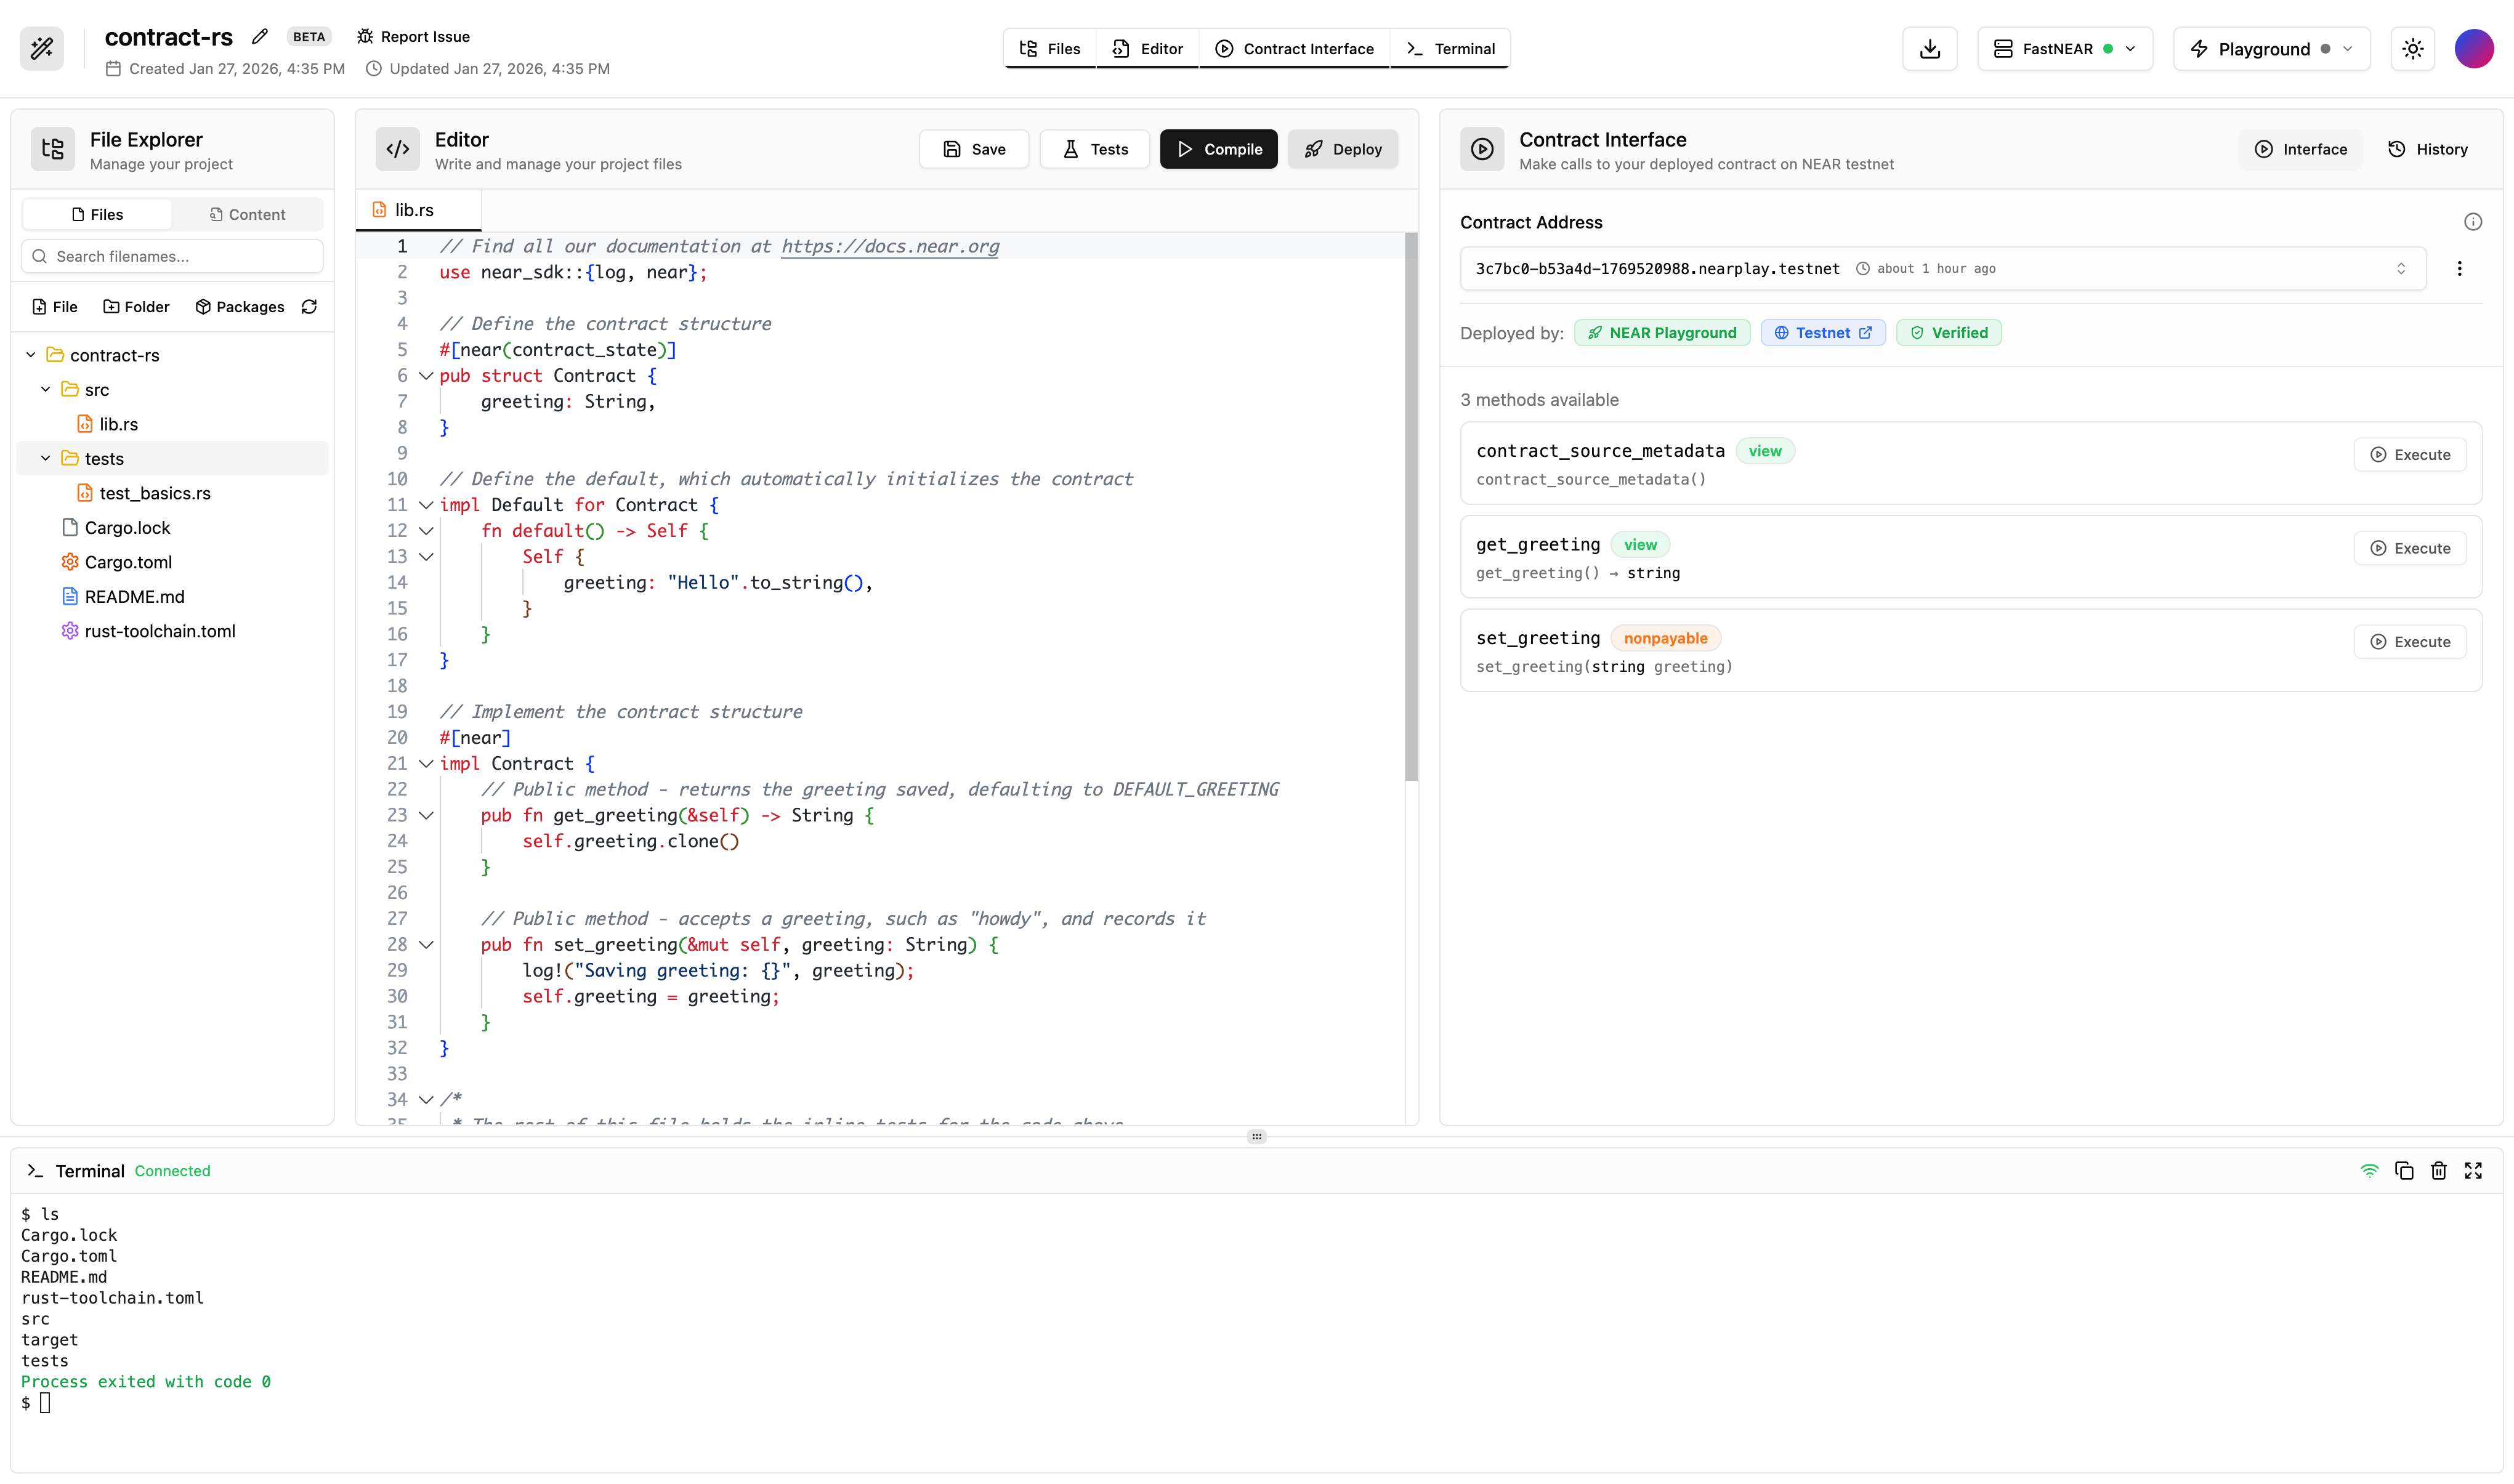The width and height of the screenshot is (2514, 1484).
Task: Click the Contract Interface play icon
Action: point(1482,150)
